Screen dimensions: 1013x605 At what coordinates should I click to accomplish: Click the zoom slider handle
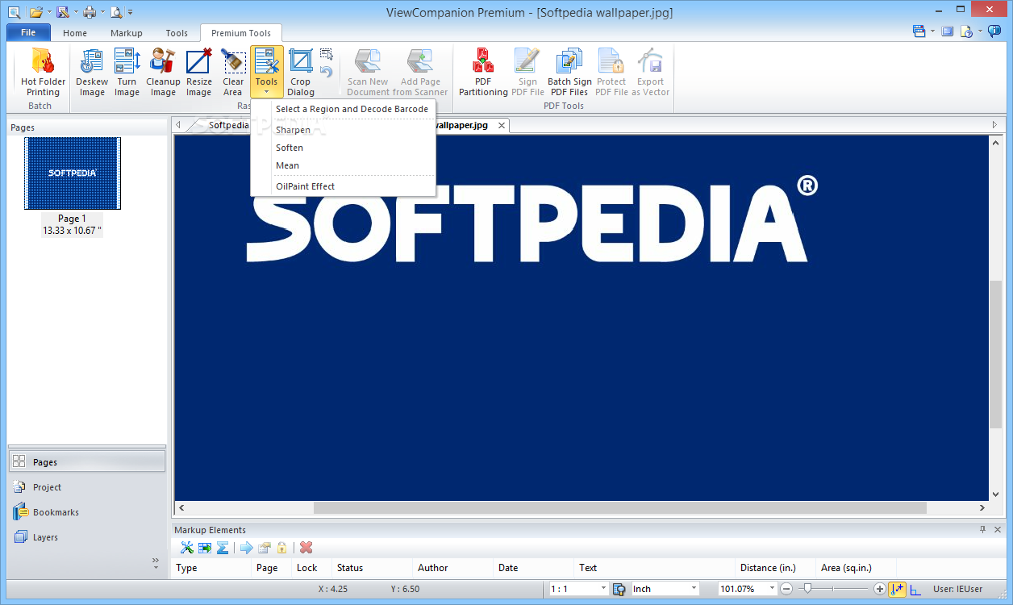coord(807,589)
